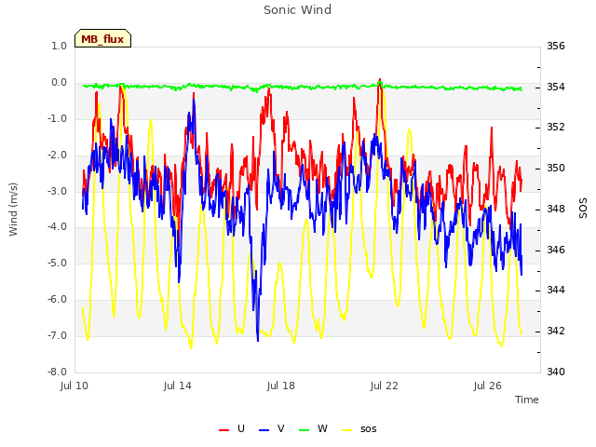Click the Wind (m/s) axis label
The image size is (596, 447).
13,210
